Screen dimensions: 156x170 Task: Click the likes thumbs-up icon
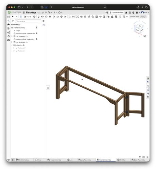59,13
